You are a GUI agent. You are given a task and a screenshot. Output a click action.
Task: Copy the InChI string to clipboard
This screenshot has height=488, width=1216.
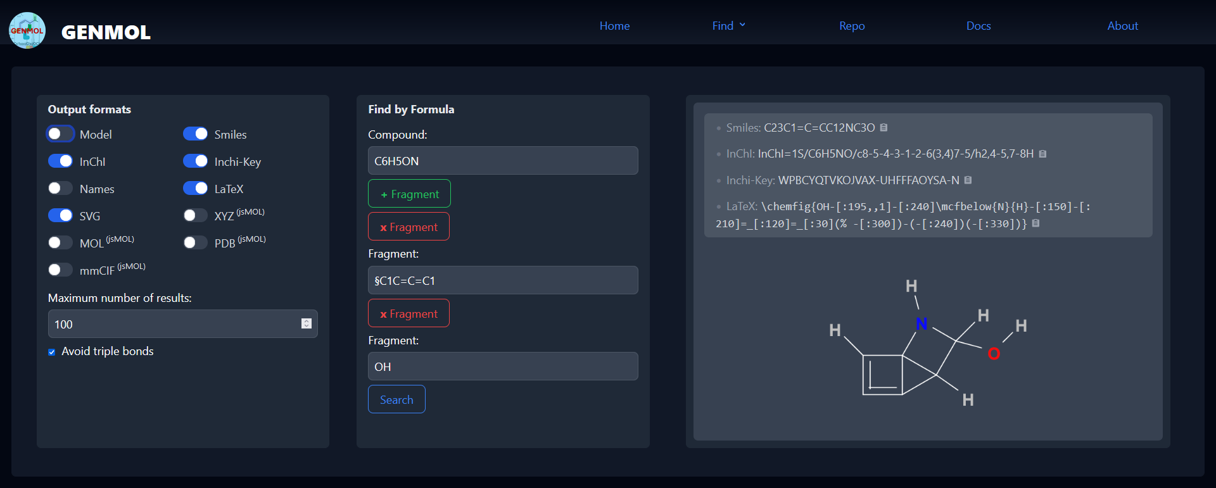click(x=1042, y=154)
